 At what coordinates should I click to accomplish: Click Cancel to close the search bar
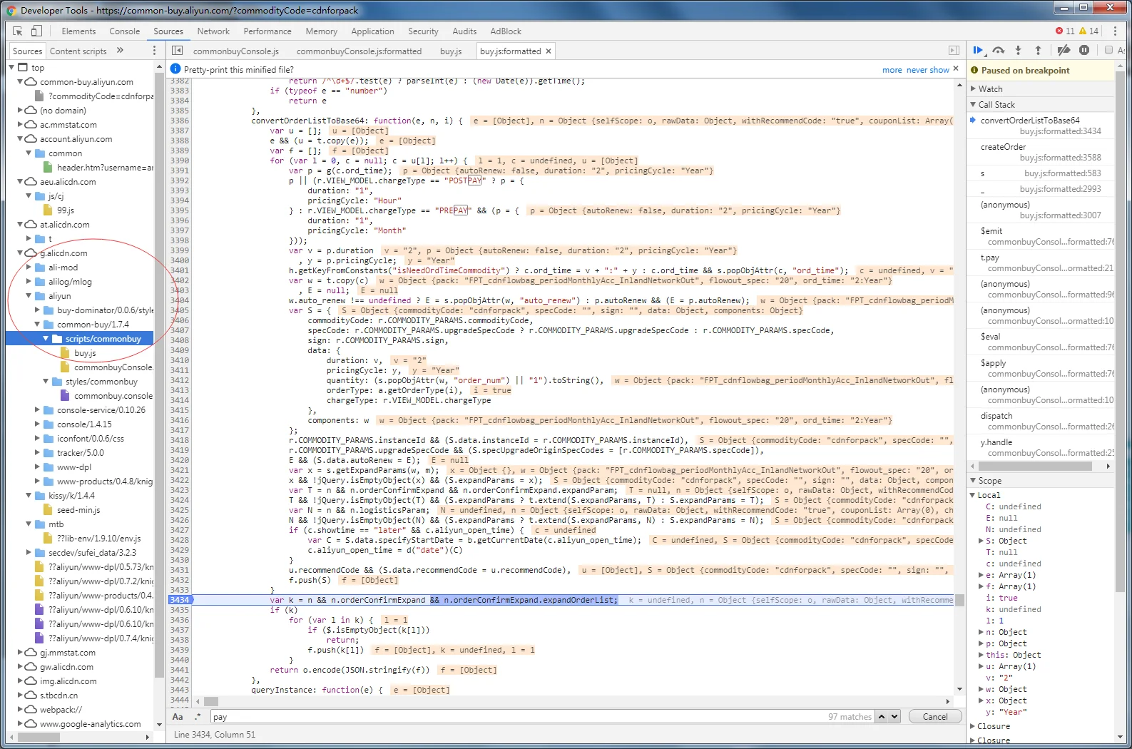point(934,717)
